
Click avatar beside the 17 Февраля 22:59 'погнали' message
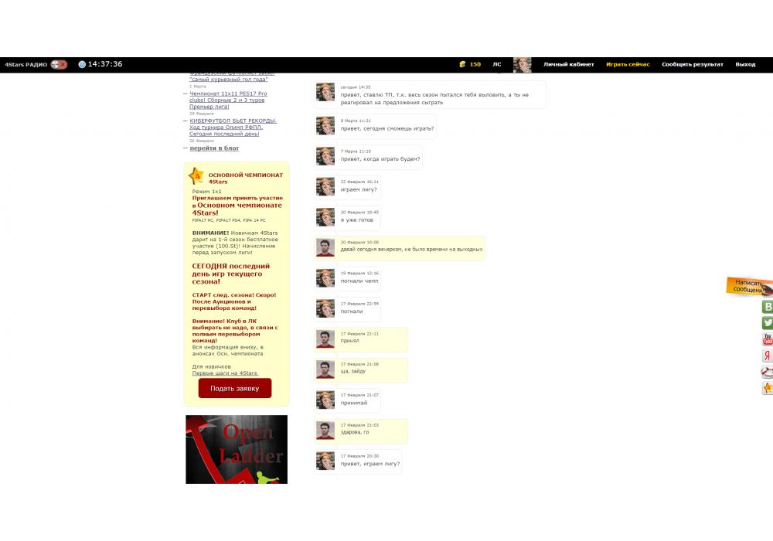tap(325, 308)
